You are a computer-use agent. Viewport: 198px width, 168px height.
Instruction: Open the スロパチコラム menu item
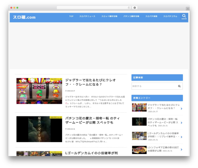[170, 16]
